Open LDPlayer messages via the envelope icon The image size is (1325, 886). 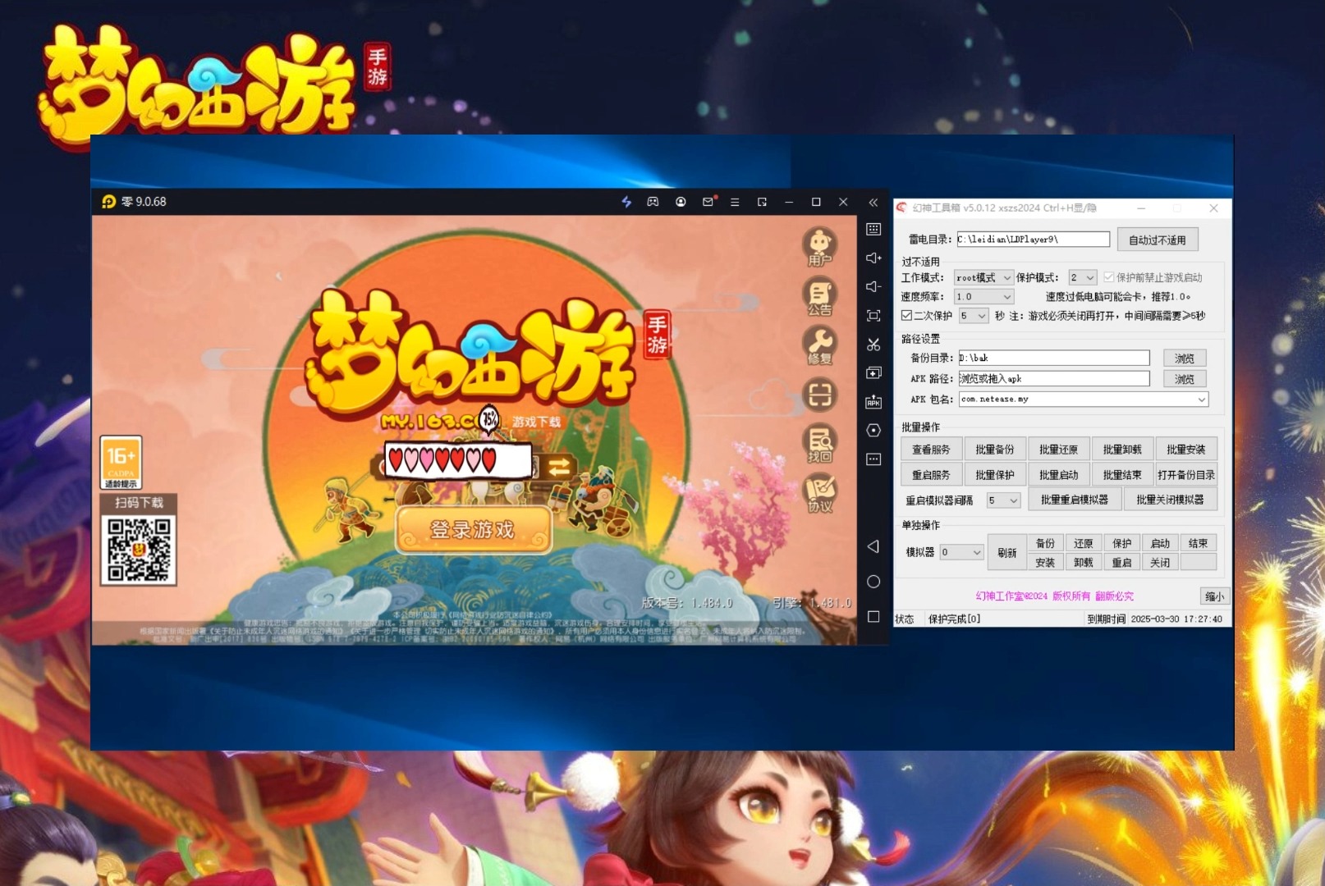[x=709, y=202]
